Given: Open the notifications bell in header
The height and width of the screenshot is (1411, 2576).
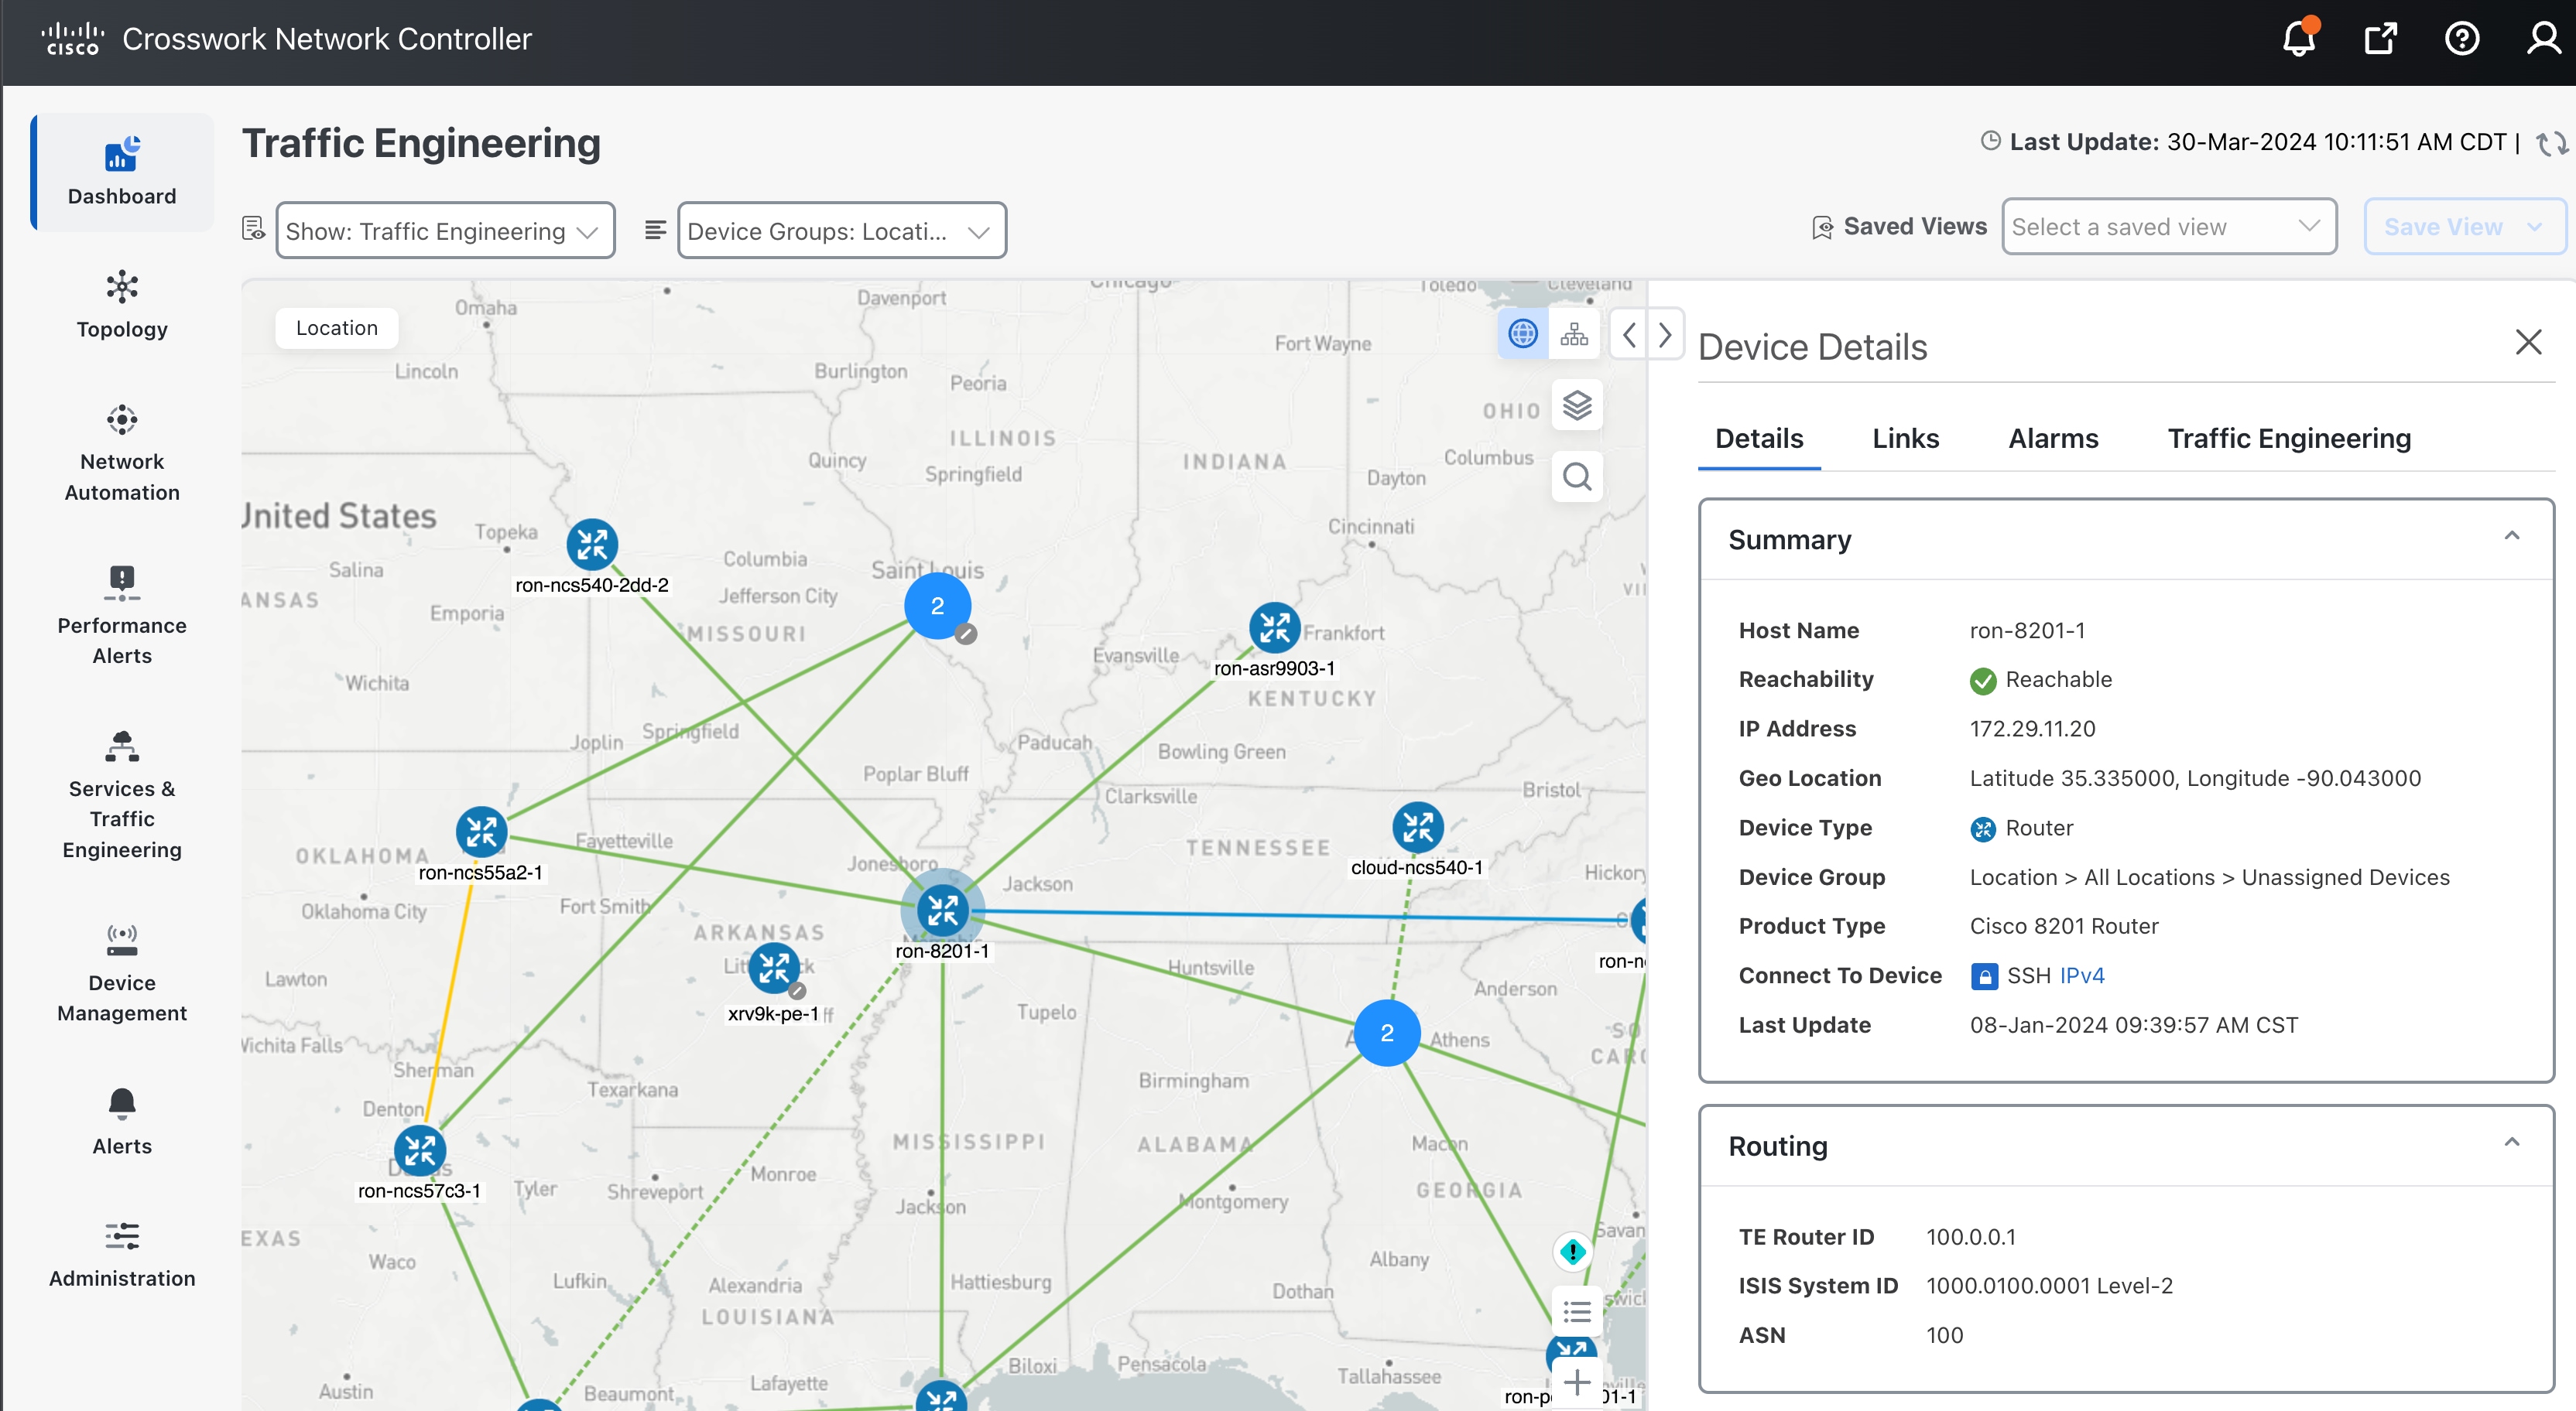Looking at the screenshot, I should 2299,39.
